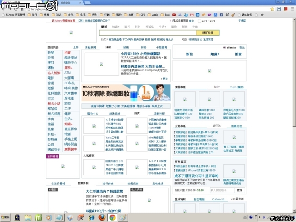Open the Facebook bookmark icon
This screenshot has width=296, height=222.
221,15
